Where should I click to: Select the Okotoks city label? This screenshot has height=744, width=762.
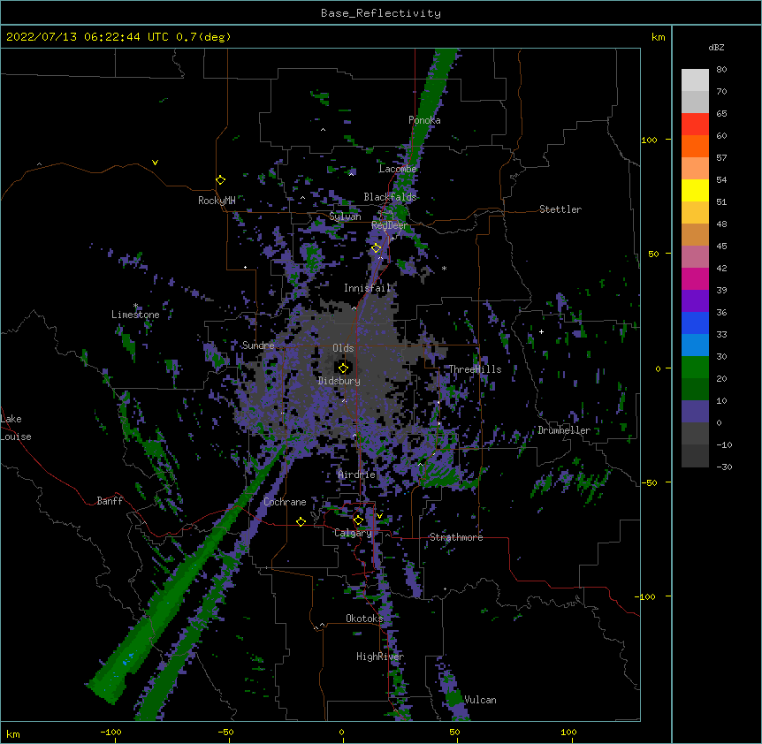[364, 619]
